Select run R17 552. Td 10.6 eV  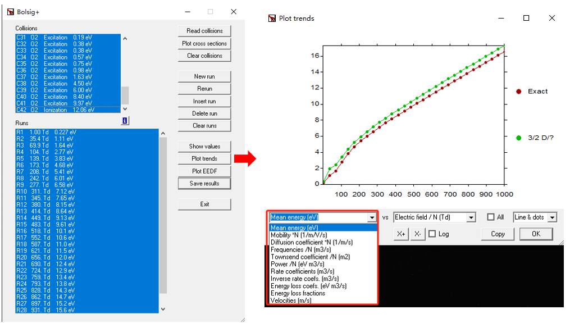click(87, 238)
